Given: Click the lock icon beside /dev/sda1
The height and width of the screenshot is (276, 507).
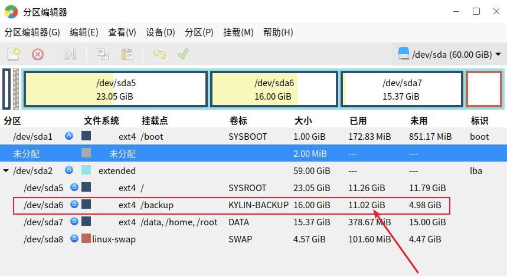Looking at the screenshot, I should (x=69, y=136).
